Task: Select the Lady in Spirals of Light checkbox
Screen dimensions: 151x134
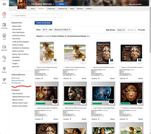Action: pos(92,108)
